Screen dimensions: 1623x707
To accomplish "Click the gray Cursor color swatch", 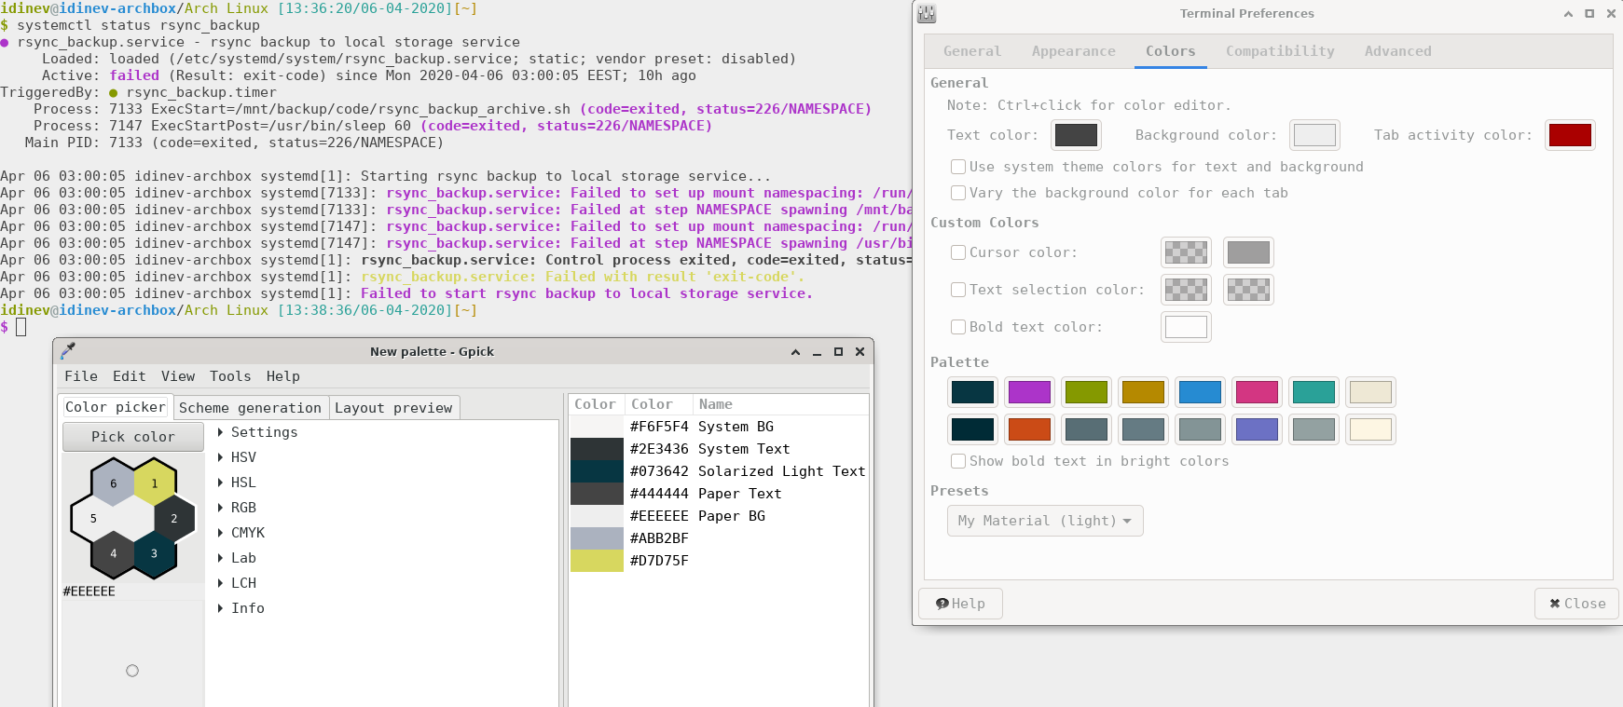I will [x=1248, y=252].
